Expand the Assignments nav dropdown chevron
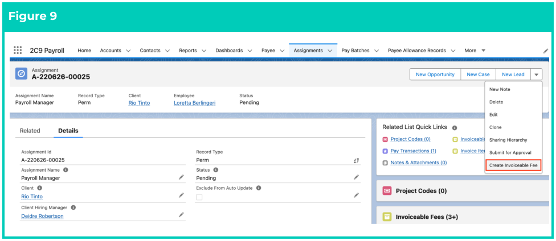This screenshot has width=556, height=241. pyautogui.click(x=330, y=51)
